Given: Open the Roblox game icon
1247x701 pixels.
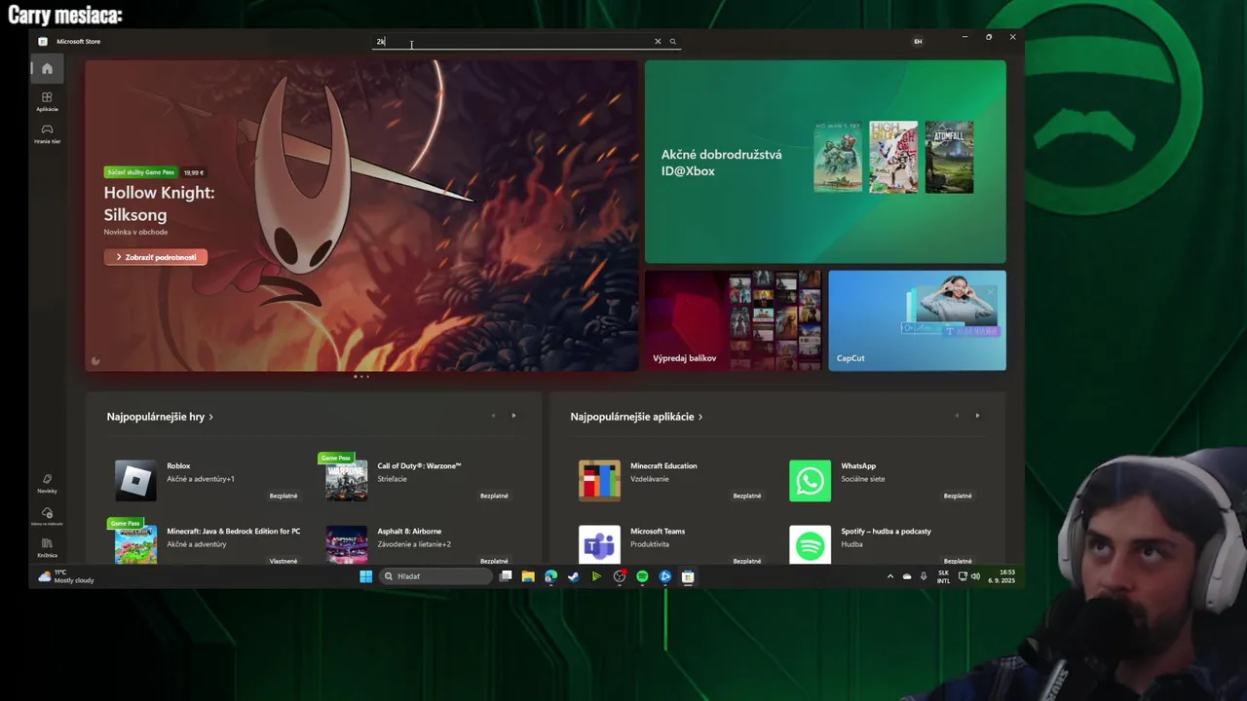Looking at the screenshot, I should [135, 481].
